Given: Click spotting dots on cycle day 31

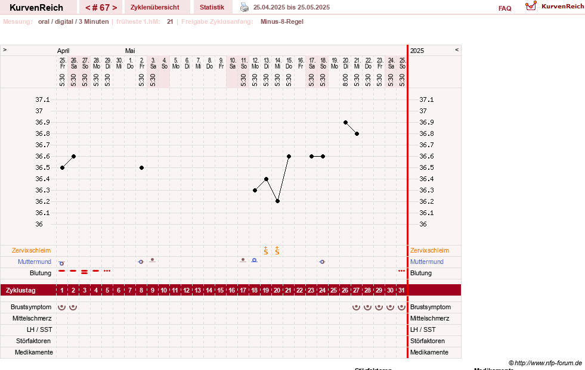Looking at the screenshot, I should [x=401, y=271].
